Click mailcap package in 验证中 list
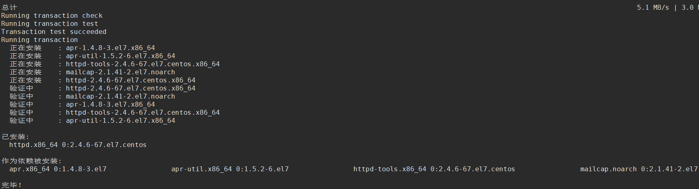 coord(120,96)
